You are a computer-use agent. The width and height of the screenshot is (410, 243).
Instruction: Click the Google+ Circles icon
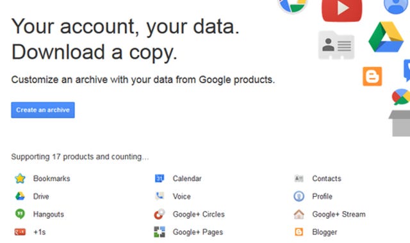tap(160, 214)
